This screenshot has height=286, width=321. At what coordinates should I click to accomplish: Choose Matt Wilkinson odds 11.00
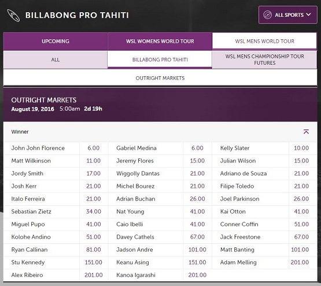click(94, 161)
